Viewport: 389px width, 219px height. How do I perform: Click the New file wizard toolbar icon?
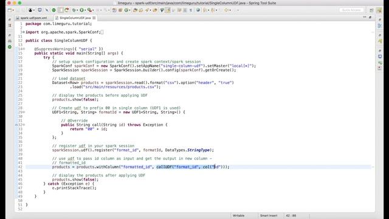tap(10, 10)
